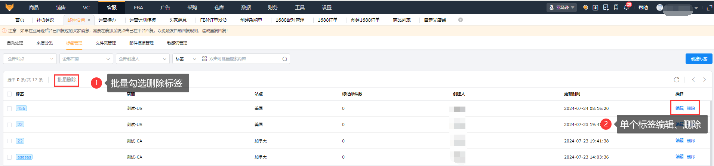The height and width of the screenshot is (166, 714).
Task: Open notifications bell with 20 badge
Action: pos(627,7)
